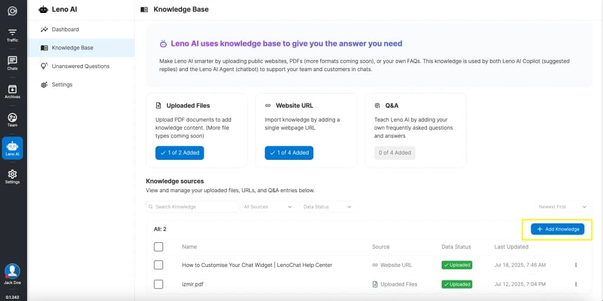Open the How to Customise Your Chat Widget entry
603x301 pixels.
(257, 265)
